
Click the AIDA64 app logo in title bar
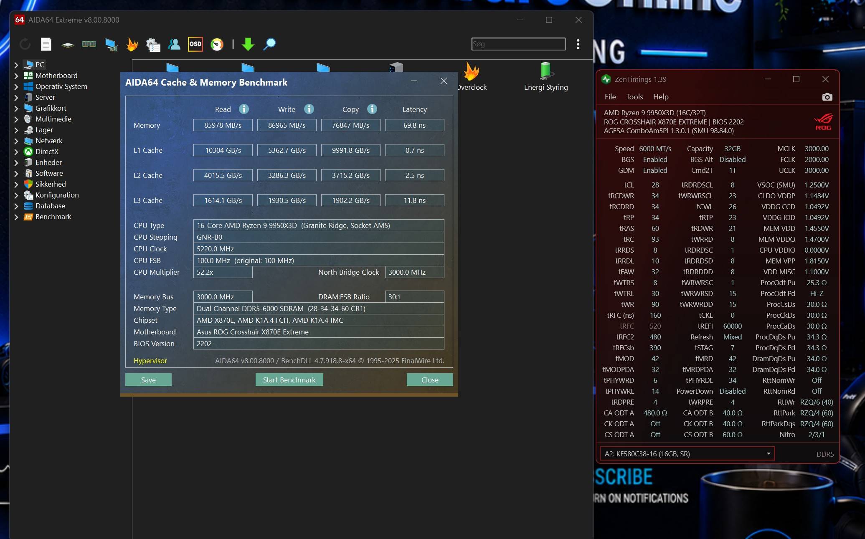tap(20, 20)
